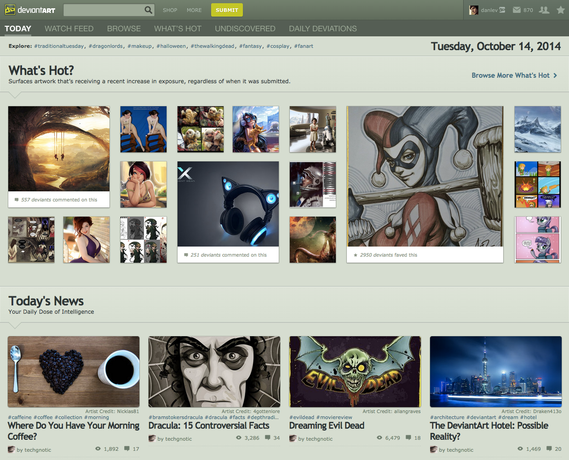The height and width of the screenshot is (460, 569).
Task: Click the comments icon beside 34
Action: (x=267, y=437)
